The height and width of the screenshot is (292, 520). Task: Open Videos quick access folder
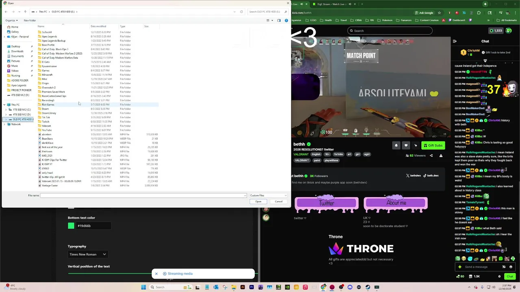click(x=15, y=71)
